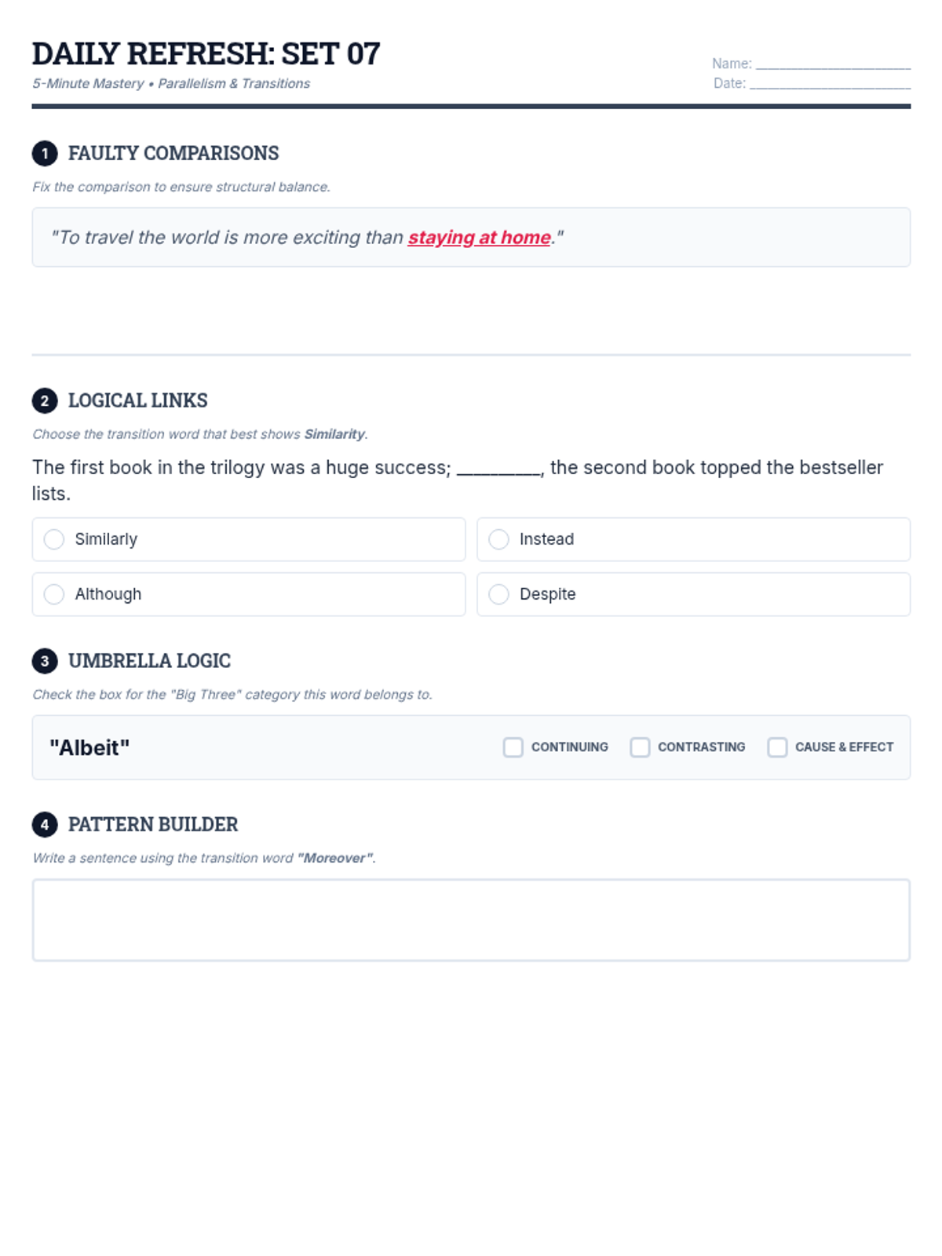
Task: Click the Faulty Comparisons heading
Action: tap(173, 153)
